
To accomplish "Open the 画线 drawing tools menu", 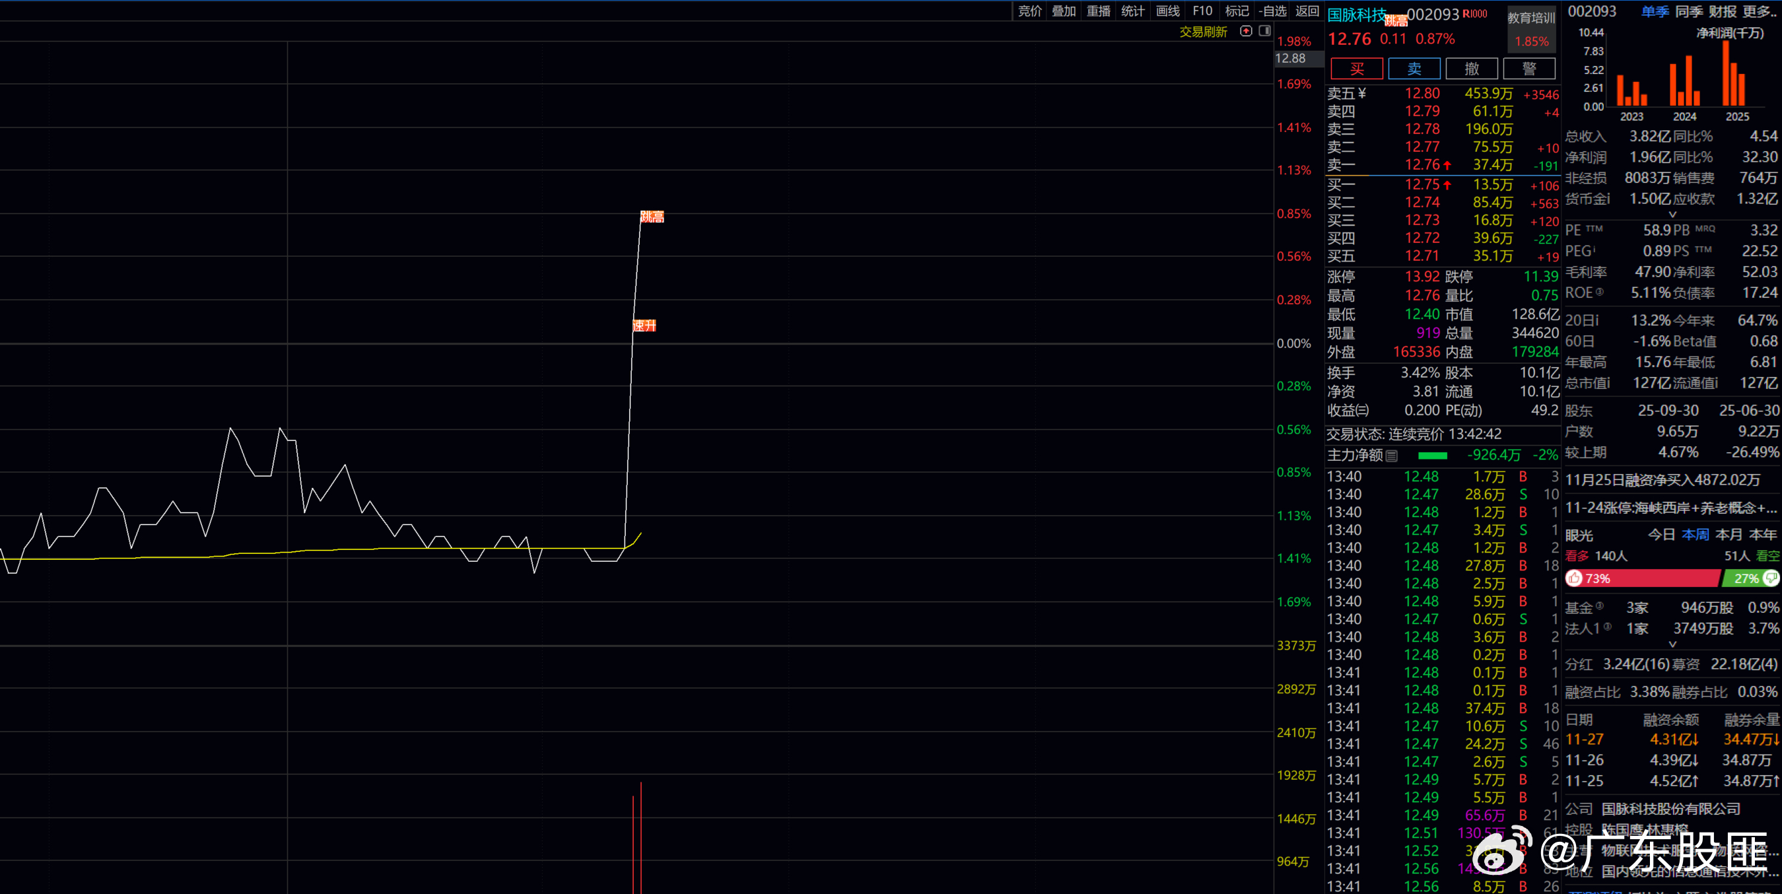I will pos(1168,11).
